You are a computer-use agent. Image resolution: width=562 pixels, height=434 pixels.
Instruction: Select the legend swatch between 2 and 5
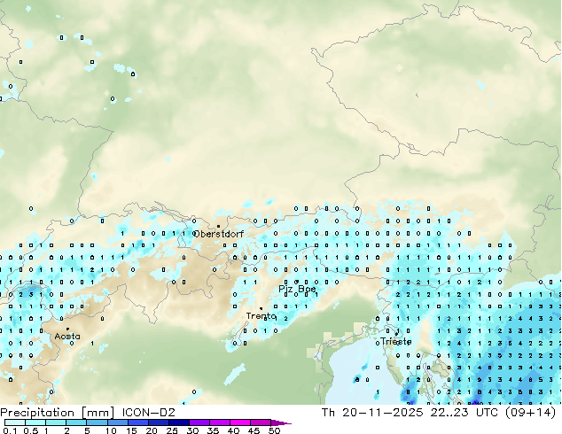pos(76,422)
